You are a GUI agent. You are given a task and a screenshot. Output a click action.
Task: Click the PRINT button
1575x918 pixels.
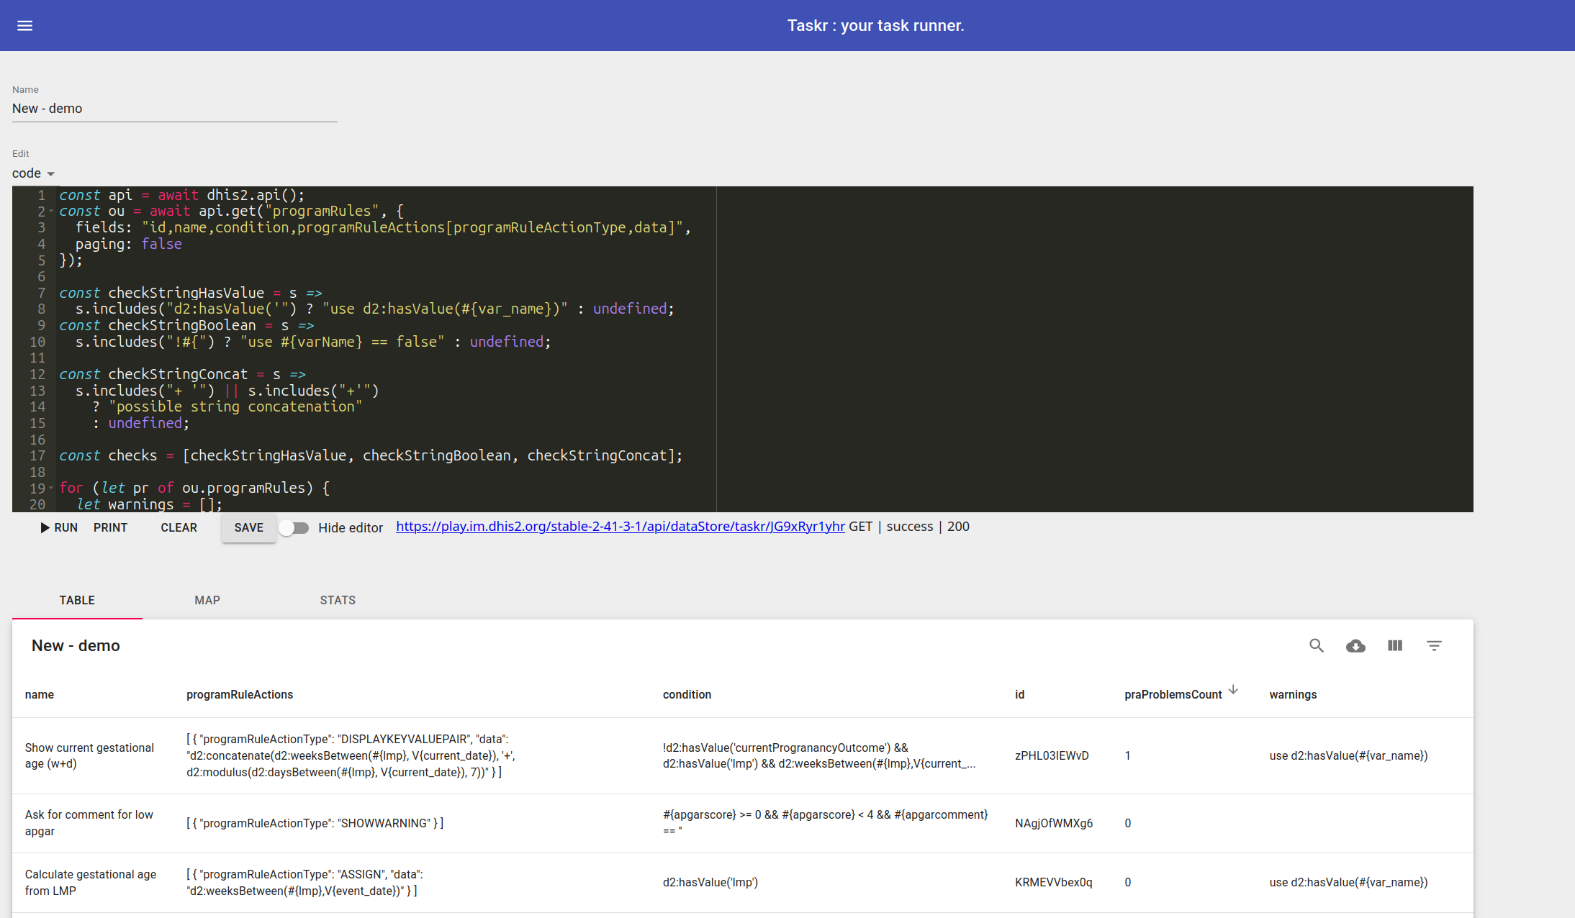tap(110, 528)
